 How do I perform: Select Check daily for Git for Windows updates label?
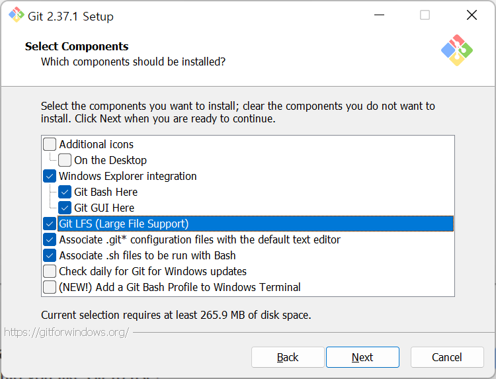[153, 271]
